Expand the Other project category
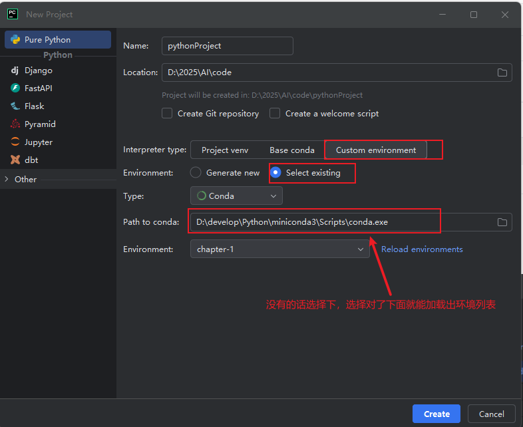Viewport: 523px width, 427px height. 7,179
